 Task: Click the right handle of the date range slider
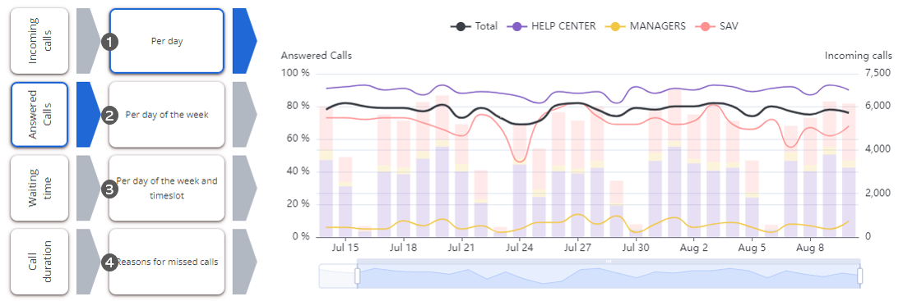860,276
